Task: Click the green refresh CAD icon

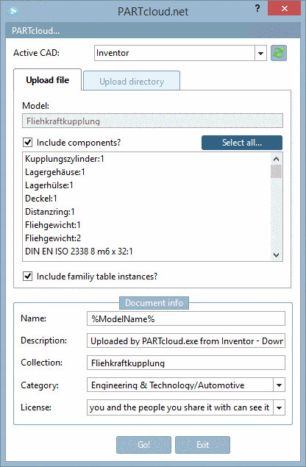Action: [279, 53]
